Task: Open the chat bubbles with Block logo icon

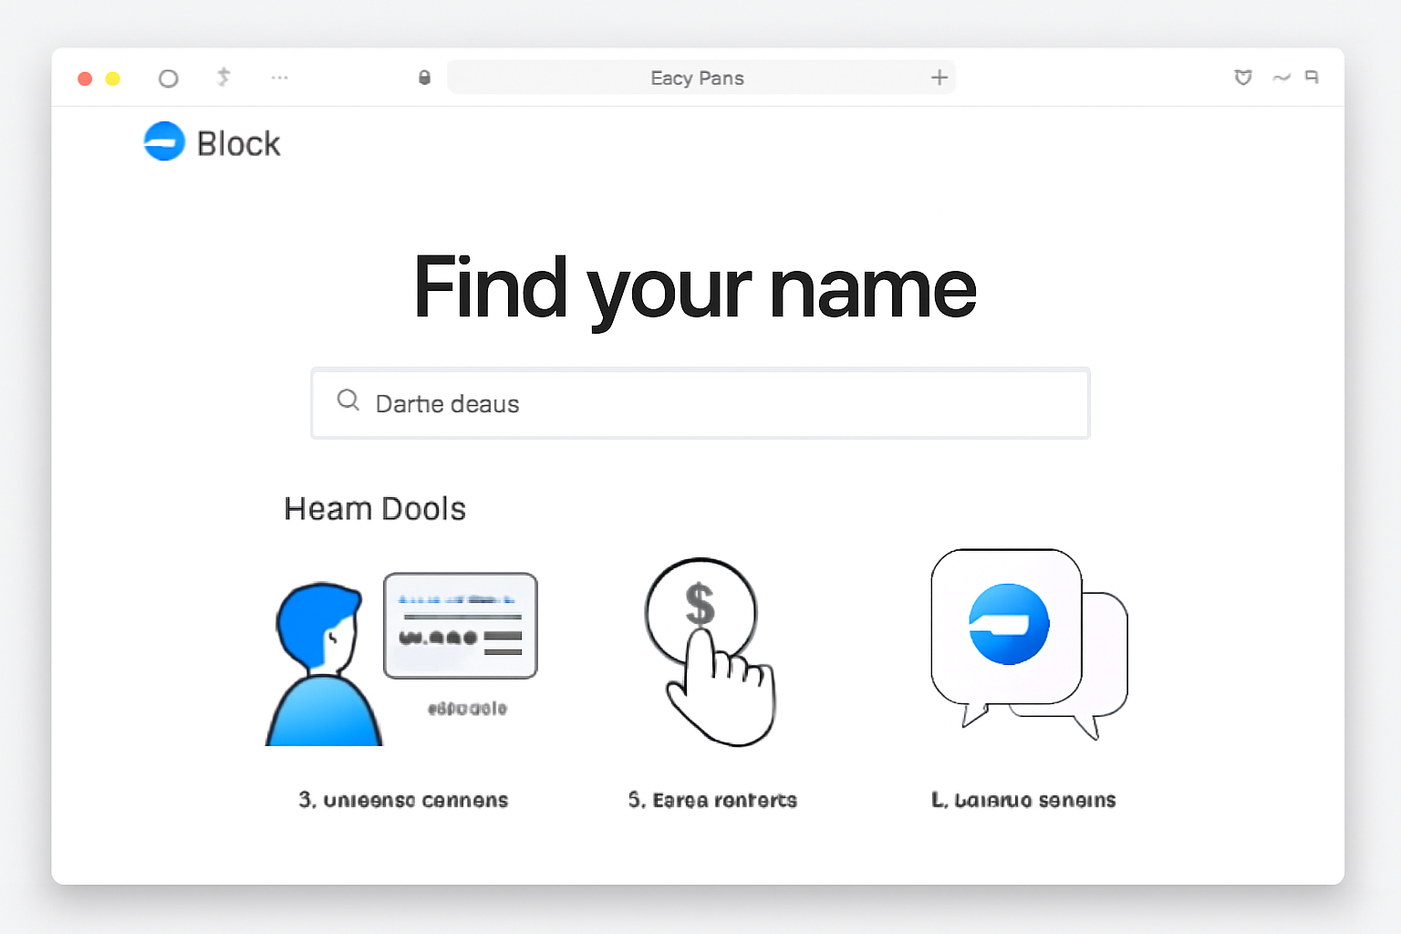Action: tap(1022, 638)
